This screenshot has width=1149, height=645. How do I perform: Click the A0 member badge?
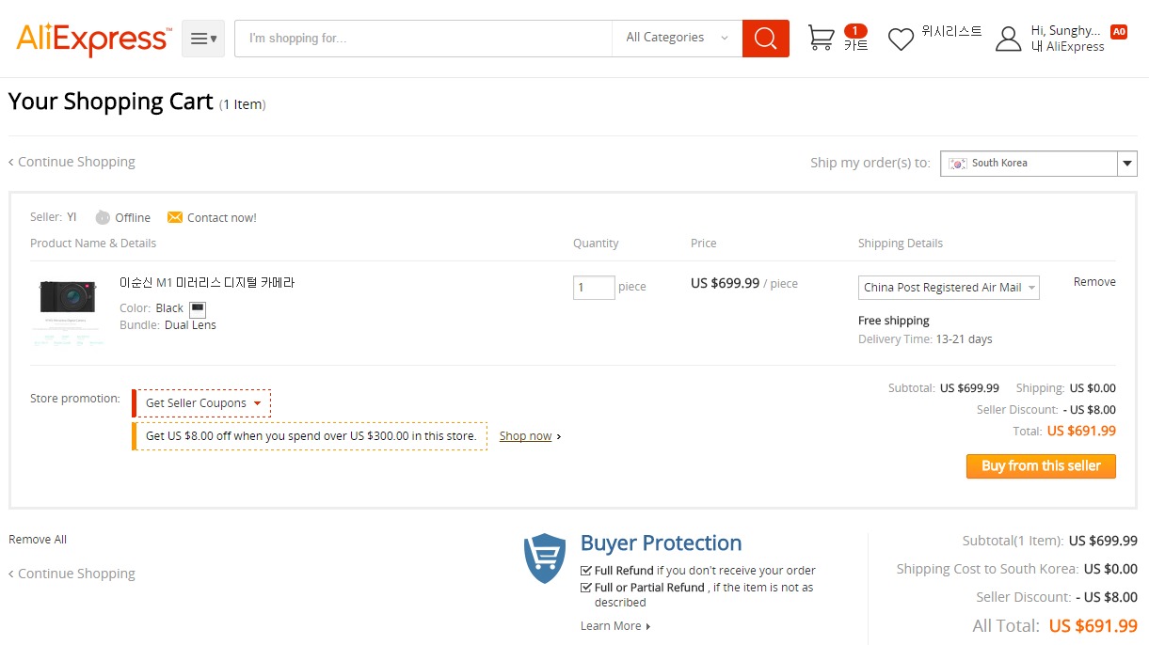coord(1119,31)
